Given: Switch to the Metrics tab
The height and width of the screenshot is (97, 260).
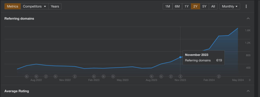Looking at the screenshot, I should (x=13, y=6).
